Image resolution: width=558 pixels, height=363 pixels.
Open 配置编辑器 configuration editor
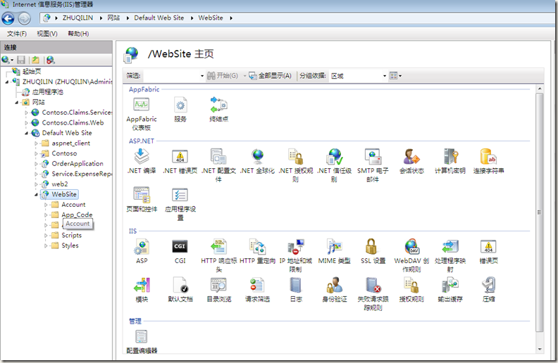point(142,341)
